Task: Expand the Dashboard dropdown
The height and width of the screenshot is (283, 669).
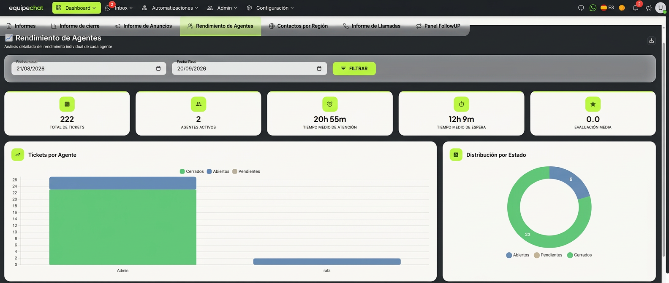Action: (76, 8)
